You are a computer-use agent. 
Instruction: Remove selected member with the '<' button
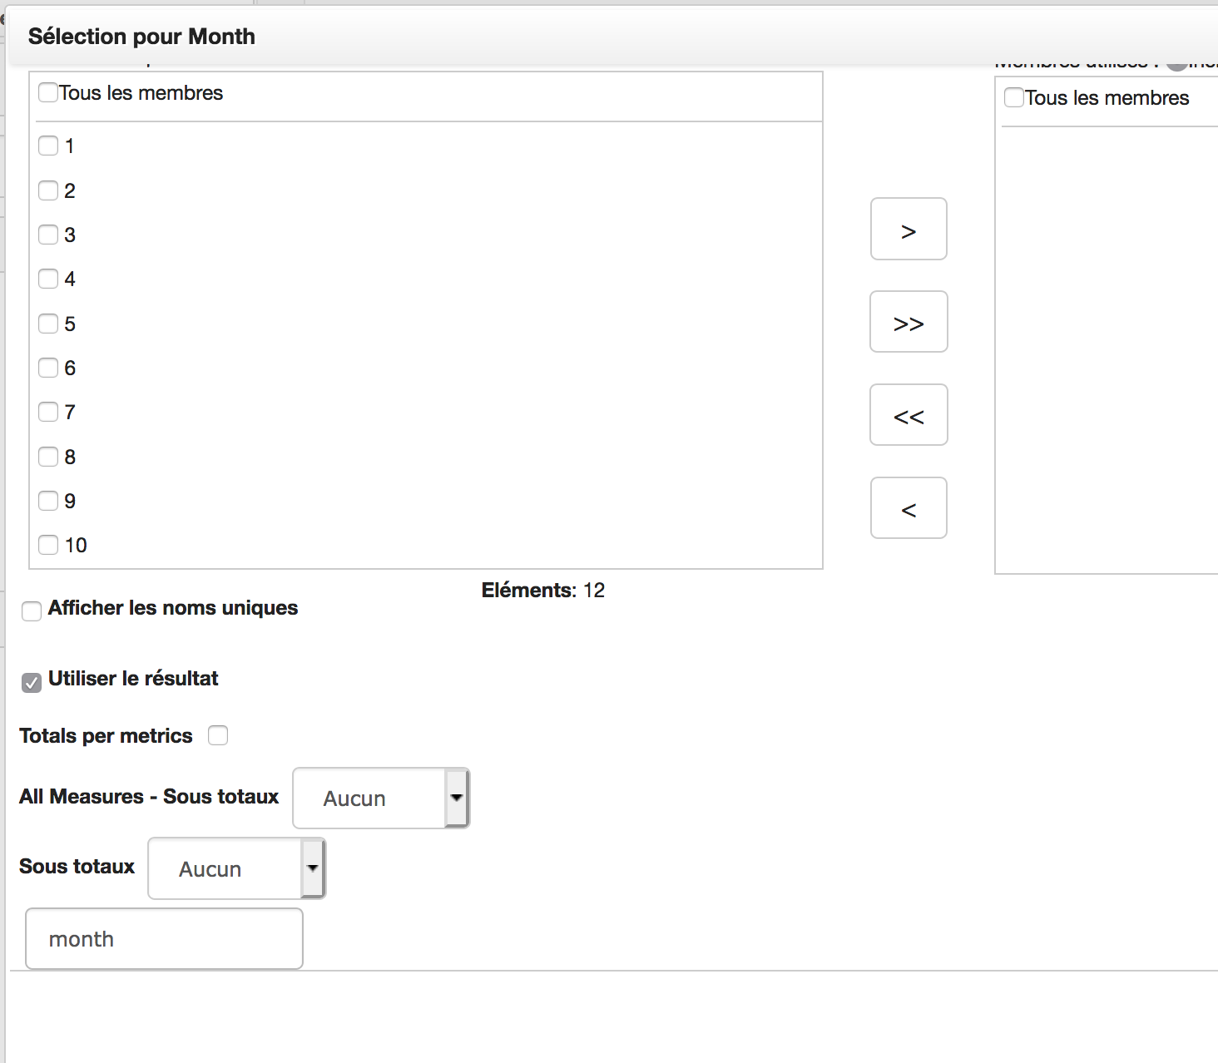coord(908,507)
